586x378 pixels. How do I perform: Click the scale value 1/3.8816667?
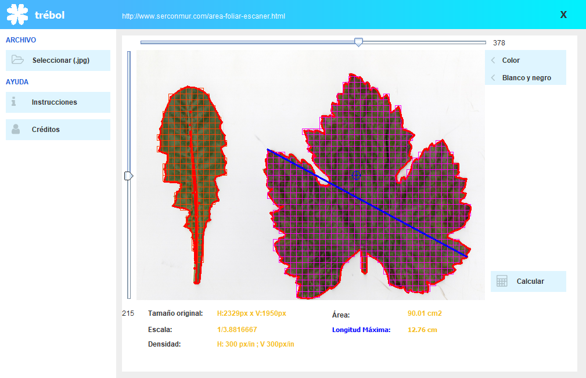237,330
